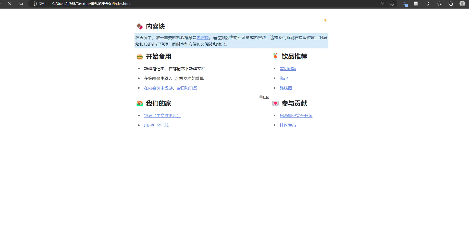Open the 在内容块中遨游 link
Screen dimensions: 469x233
(x=158, y=88)
